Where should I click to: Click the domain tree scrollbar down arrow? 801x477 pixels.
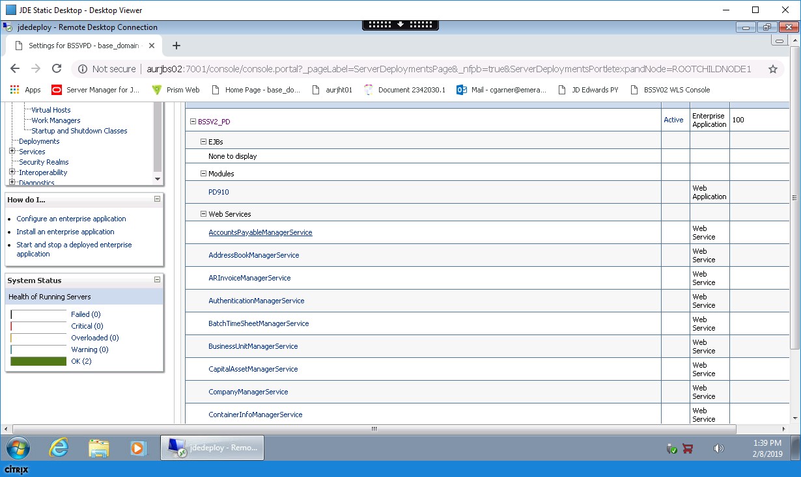point(157,179)
